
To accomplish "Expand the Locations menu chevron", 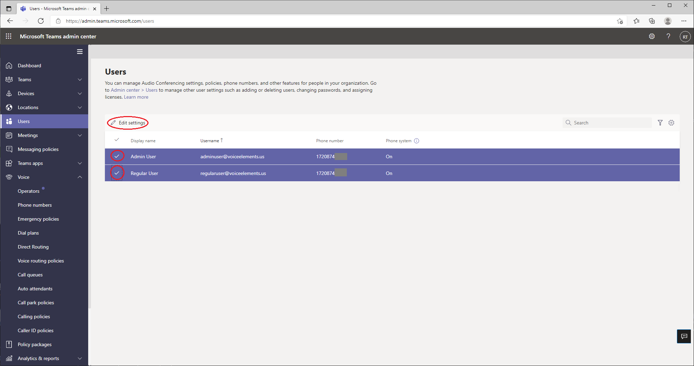I will click(x=80, y=107).
